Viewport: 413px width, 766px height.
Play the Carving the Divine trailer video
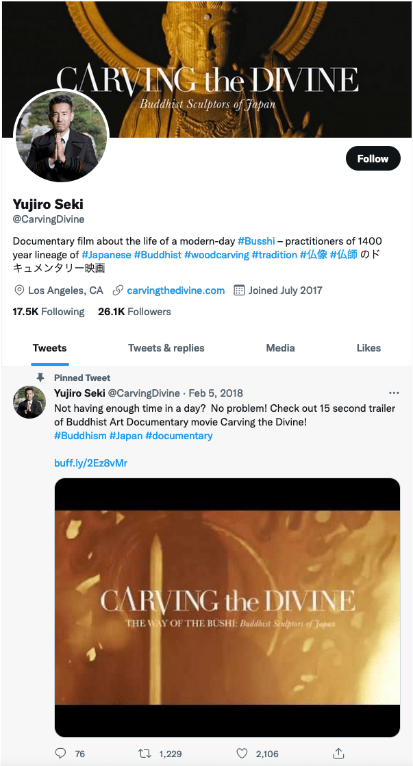(227, 607)
